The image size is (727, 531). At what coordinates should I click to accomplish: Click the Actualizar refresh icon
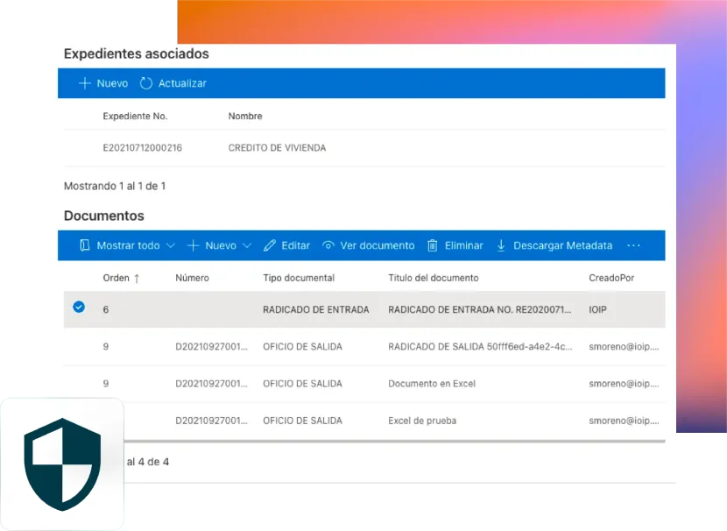pos(146,83)
